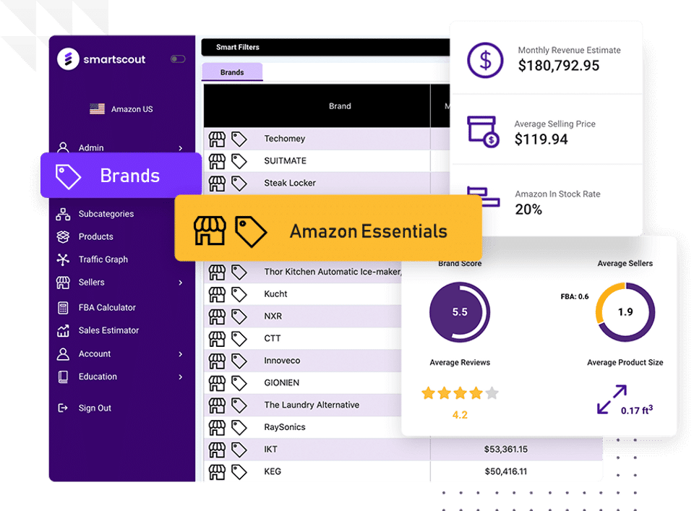Select the FBA Calculator icon
This screenshot has height=511, width=694.
pyautogui.click(x=63, y=307)
